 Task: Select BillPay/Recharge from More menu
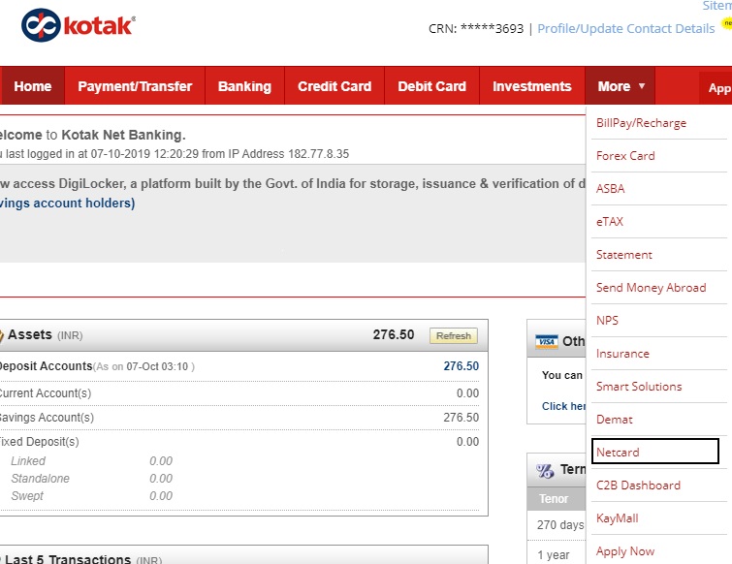tap(641, 123)
